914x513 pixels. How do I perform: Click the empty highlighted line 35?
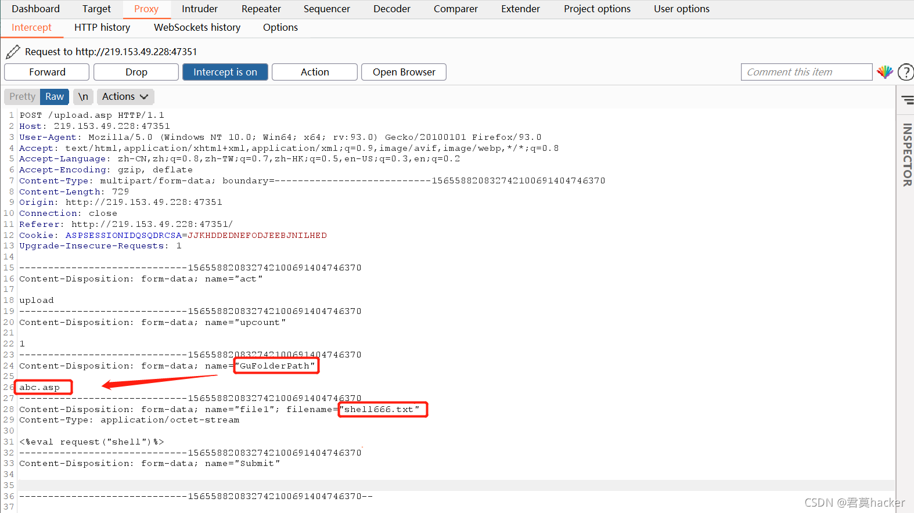point(456,485)
